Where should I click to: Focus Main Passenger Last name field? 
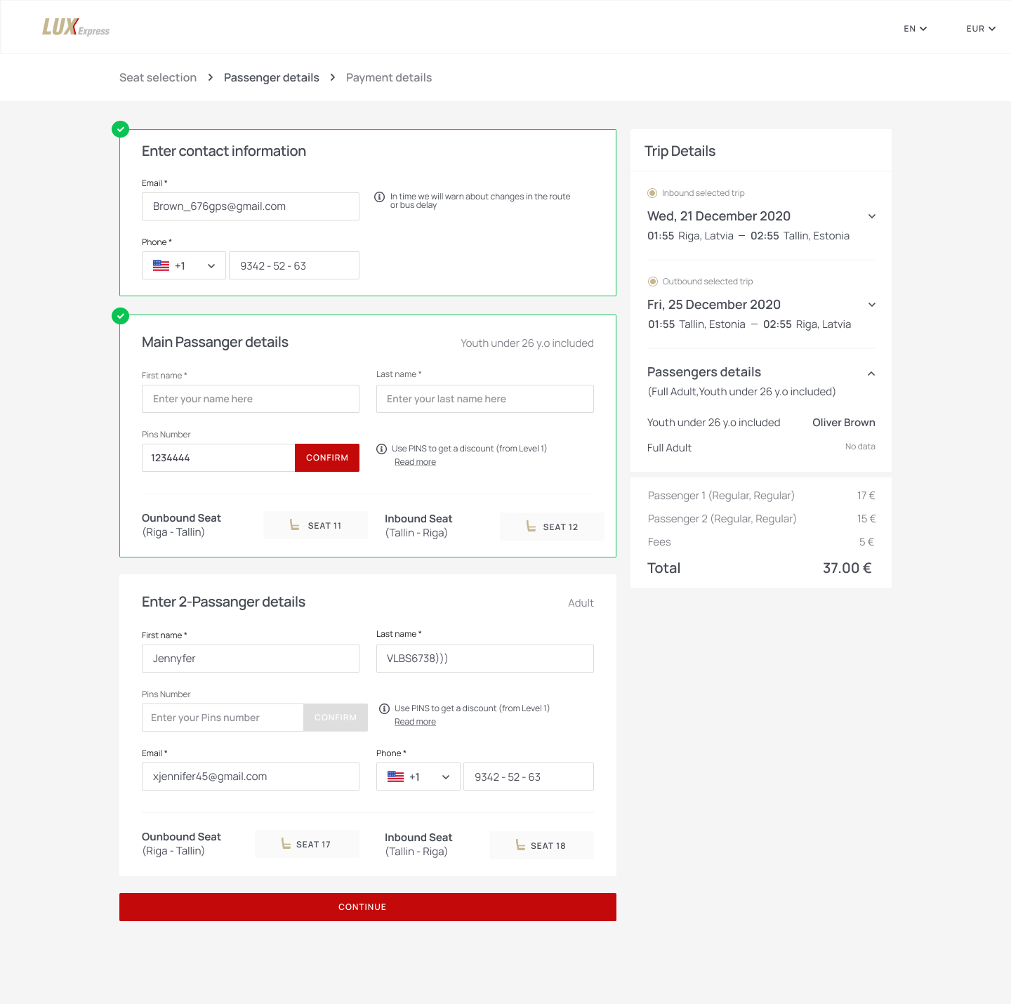pos(485,399)
